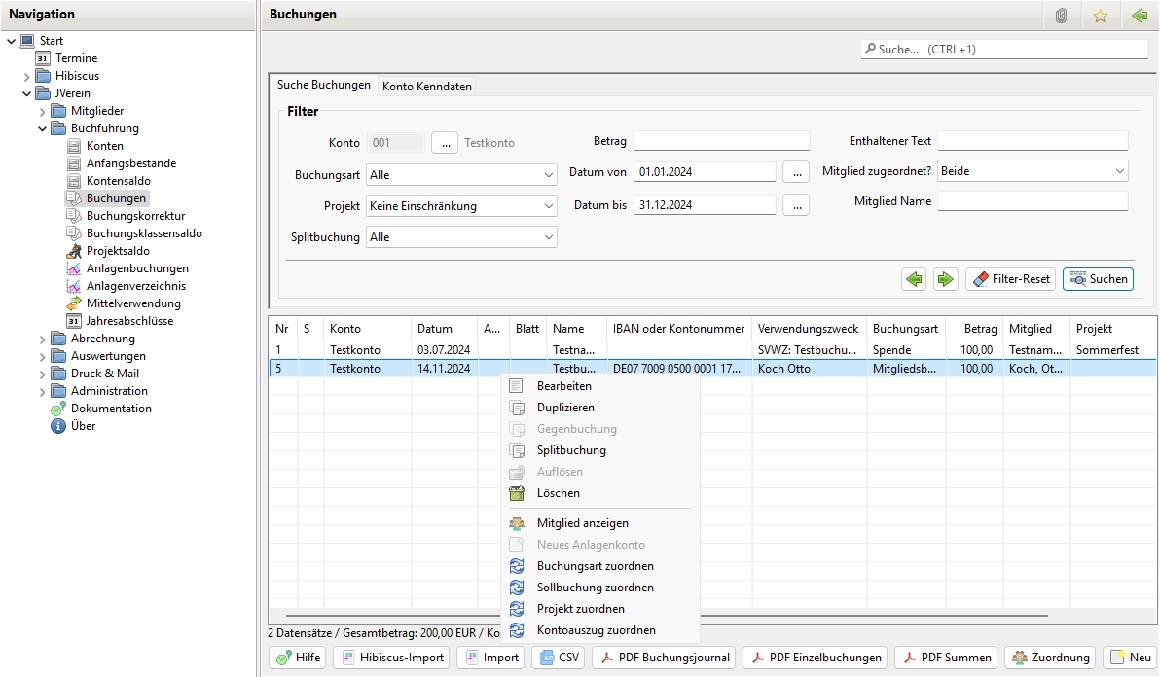Click the green next-period arrow in the filter
The width and height of the screenshot is (1160, 677).
[x=945, y=279]
